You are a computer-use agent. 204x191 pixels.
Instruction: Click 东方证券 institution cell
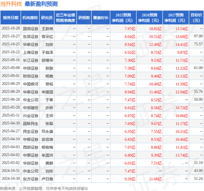(x=31, y=179)
